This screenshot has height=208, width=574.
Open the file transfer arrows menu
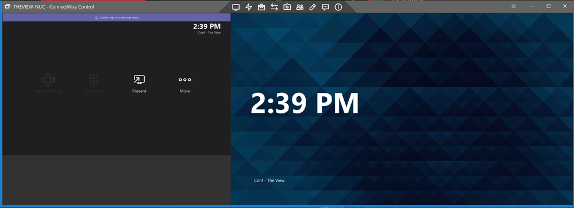tap(274, 7)
